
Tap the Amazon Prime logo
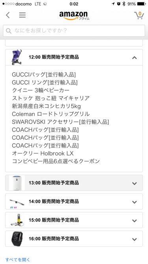pos(74,15)
